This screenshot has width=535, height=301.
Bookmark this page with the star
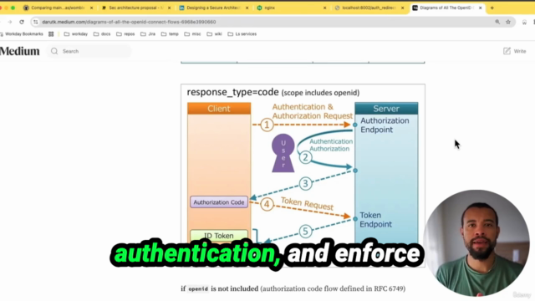point(508,22)
